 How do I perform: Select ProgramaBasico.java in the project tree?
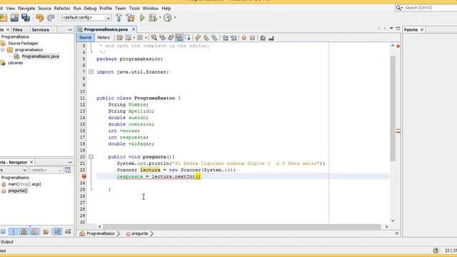pos(40,56)
